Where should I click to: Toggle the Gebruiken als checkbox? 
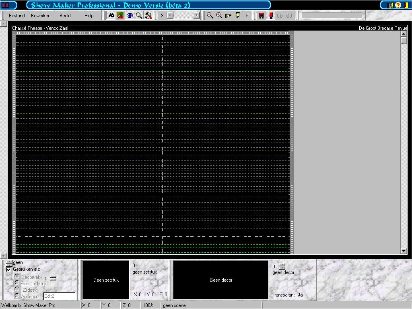pyautogui.click(x=8, y=269)
